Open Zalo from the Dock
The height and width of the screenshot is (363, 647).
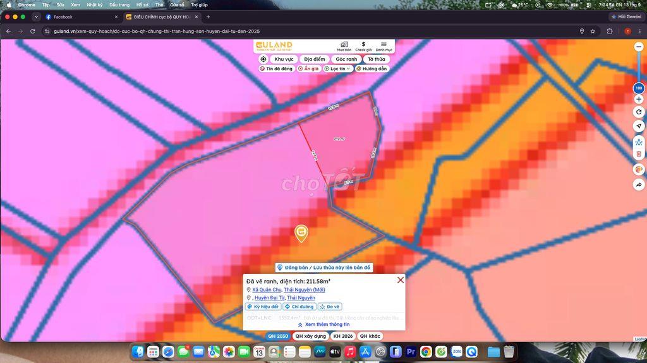456,352
